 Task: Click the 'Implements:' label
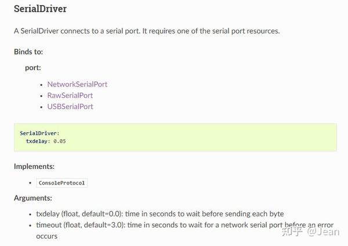click(34, 166)
